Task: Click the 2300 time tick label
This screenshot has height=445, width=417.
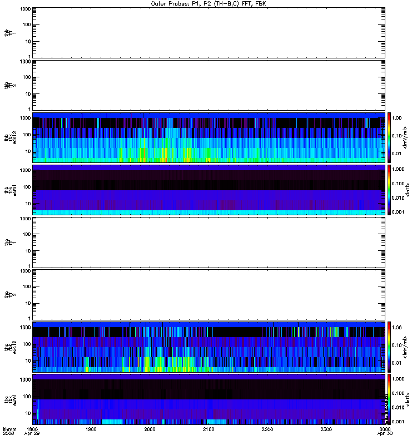Action: pyautogui.click(x=326, y=429)
